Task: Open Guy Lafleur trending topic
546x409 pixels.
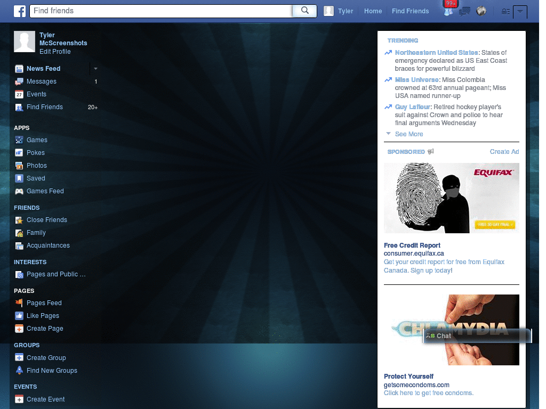Action: [x=412, y=107]
